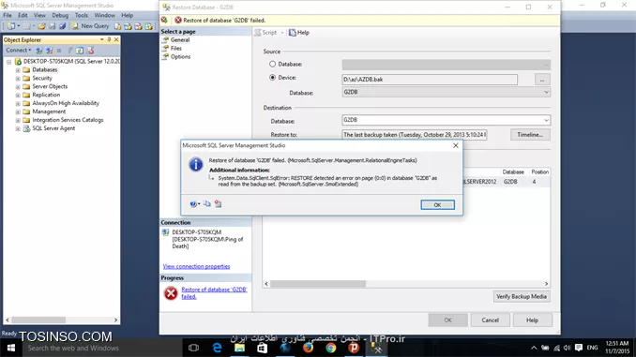Expand the Replication folder
Image resolution: width=636 pixels, height=357 pixels.
pyautogui.click(x=18, y=96)
